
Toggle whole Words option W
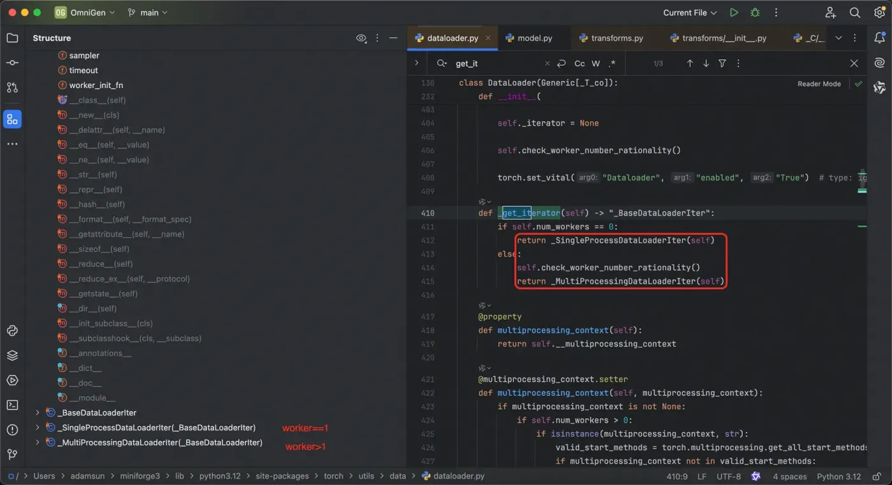(x=596, y=64)
